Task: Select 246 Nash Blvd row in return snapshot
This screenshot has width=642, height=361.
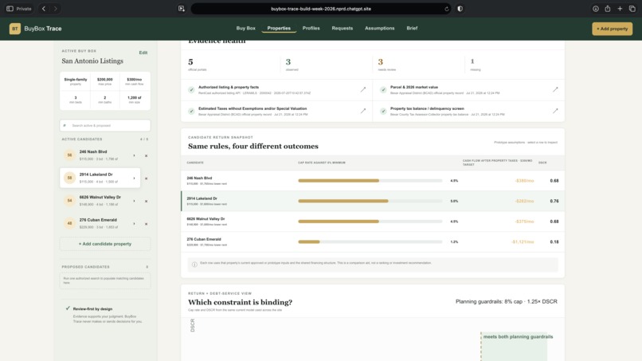Action: pos(373,181)
